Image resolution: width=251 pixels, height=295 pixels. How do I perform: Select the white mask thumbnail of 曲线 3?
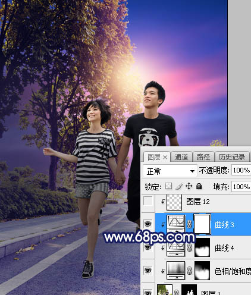[202, 224]
